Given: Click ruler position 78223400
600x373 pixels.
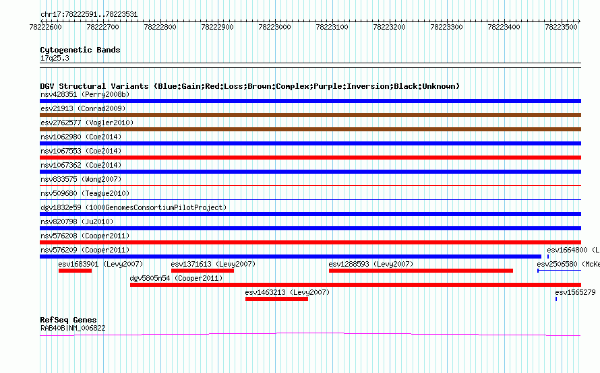Looking at the screenshot, I should [x=504, y=27].
